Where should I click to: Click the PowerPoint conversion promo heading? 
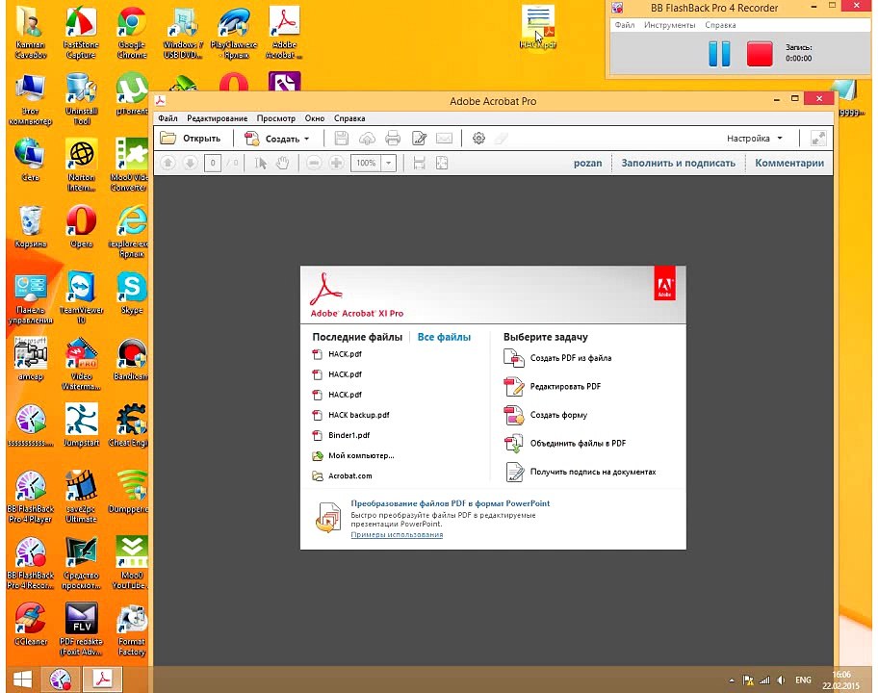[x=451, y=503]
